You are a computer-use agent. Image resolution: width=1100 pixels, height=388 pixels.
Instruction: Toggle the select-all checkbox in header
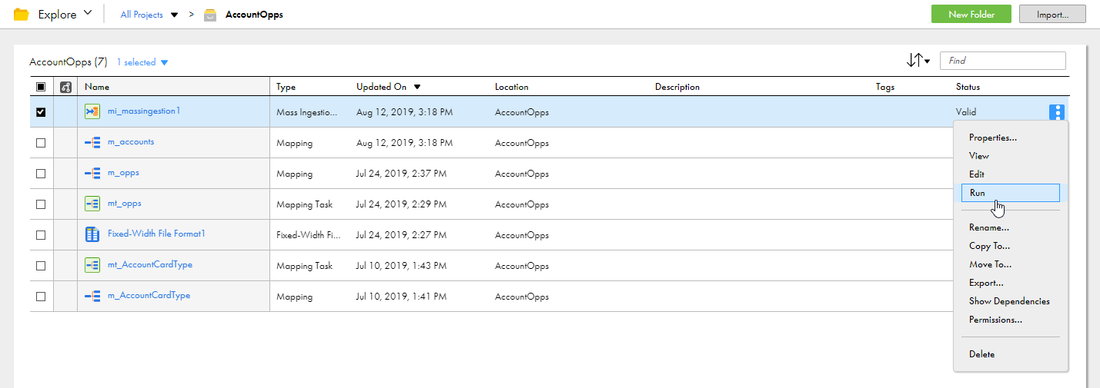click(x=41, y=87)
